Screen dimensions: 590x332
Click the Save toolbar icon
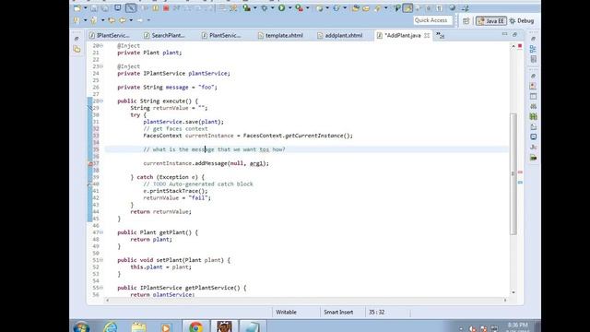pos(94,8)
